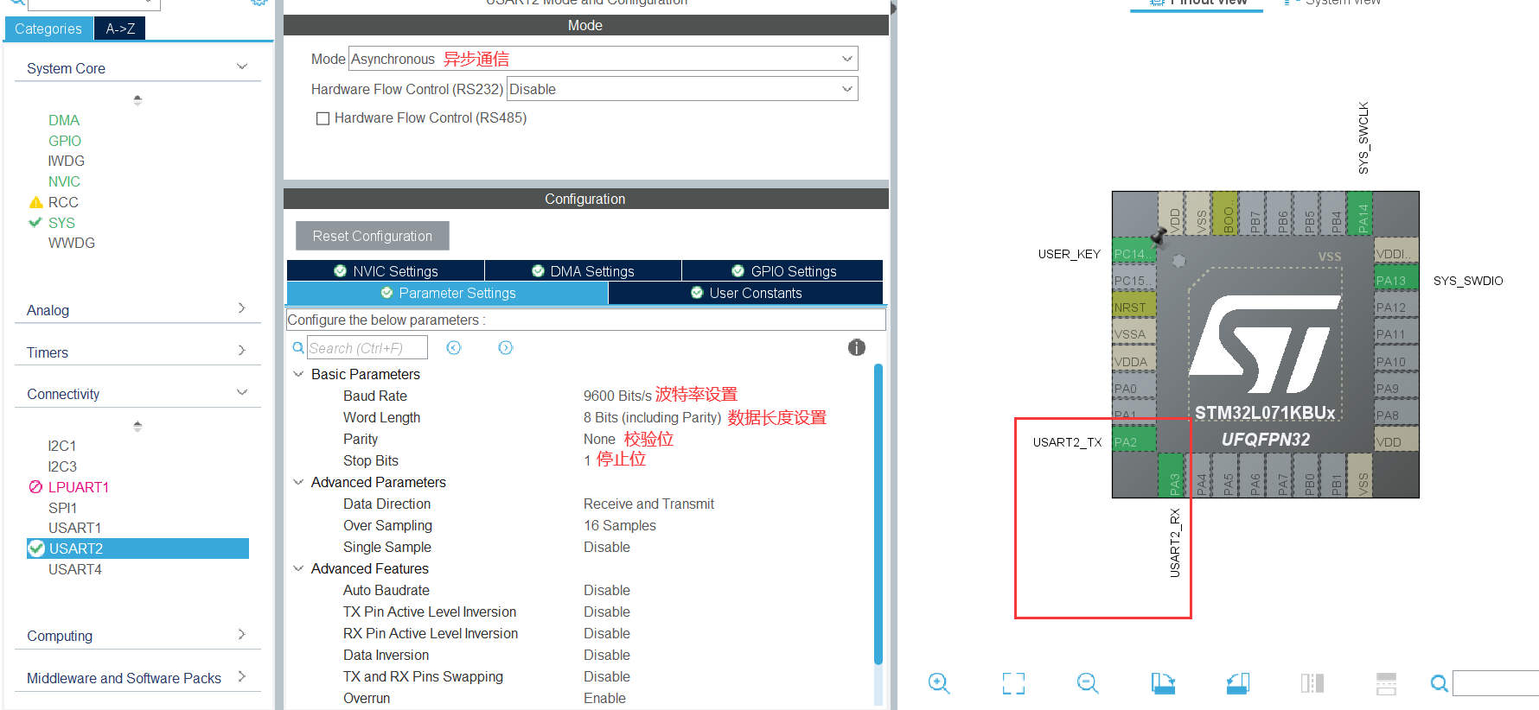Collapse the Basic Parameters group
This screenshot has height=710, width=1539.
click(298, 374)
